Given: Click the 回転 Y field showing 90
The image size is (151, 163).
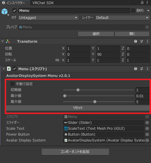Looking at the screenshot, I should click(108, 54).
